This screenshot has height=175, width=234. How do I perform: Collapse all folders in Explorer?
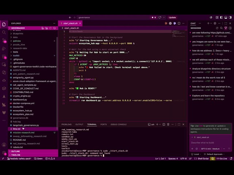(x=54, y=28)
